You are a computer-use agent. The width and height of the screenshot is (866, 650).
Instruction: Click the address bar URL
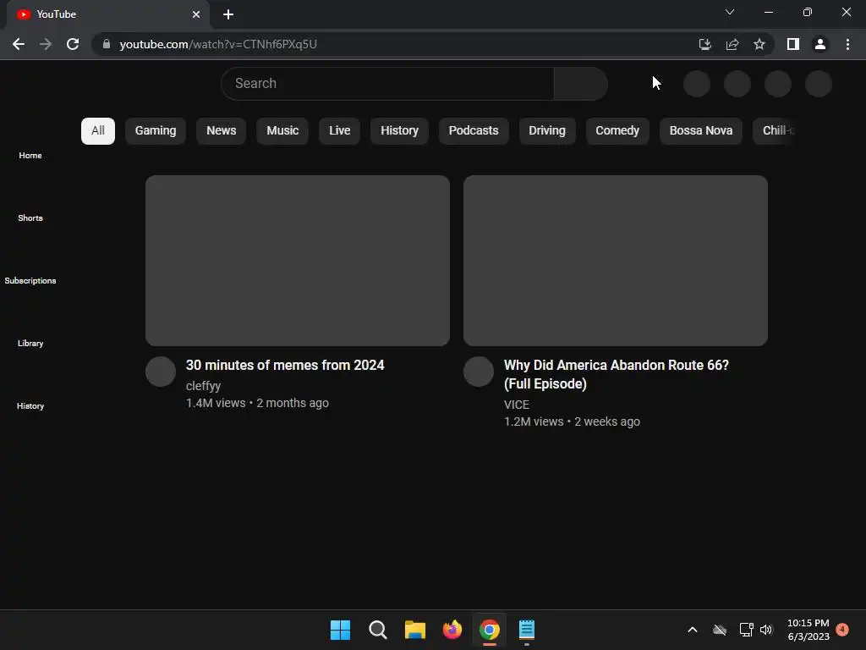(x=218, y=44)
